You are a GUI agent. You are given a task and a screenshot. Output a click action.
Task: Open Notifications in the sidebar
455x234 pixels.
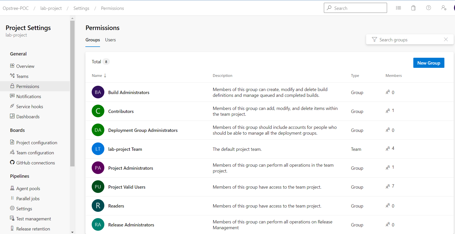[29, 96]
